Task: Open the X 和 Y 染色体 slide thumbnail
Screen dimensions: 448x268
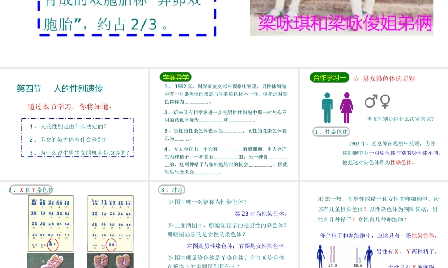Action: click(74, 225)
